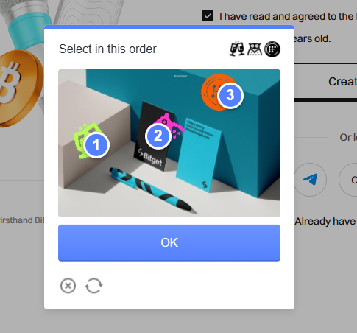The image size is (357, 333).
Task: Confirm captcha with the OK button
Action: click(169, 242)
